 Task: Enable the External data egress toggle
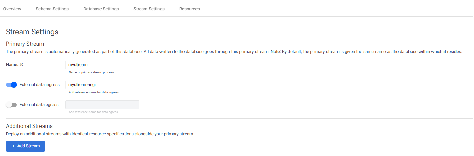[x=11, y=105]
